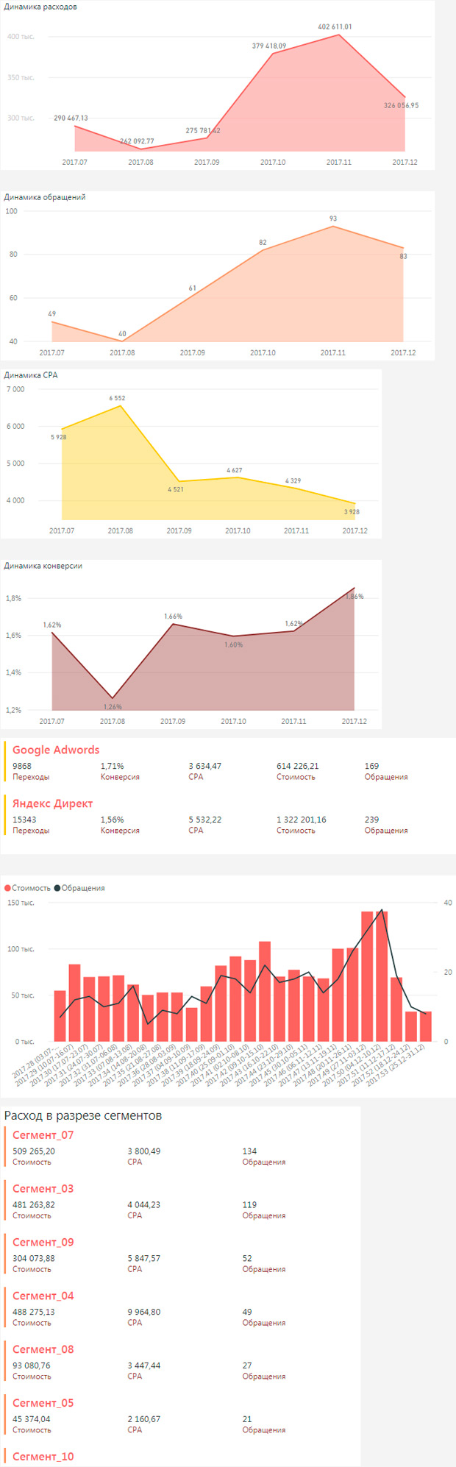This screenshot has width=456, height=1467.
Task: Select the Яндекс Директ card title
Action: pyautogui.click(x=52, y=803)
